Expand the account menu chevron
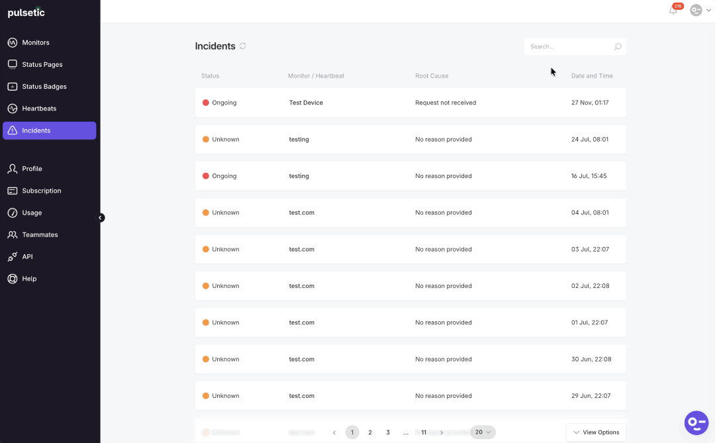Screen dimensions: 715x443 pyautogui.click(x=708, y=11)
